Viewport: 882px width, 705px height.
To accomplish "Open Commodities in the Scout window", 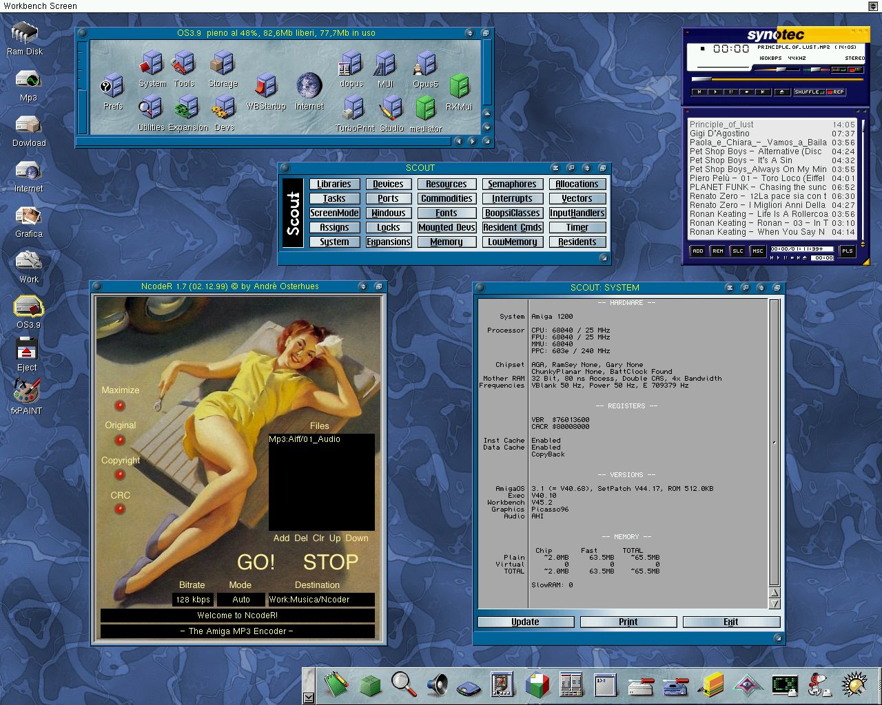I will point(447,198).
